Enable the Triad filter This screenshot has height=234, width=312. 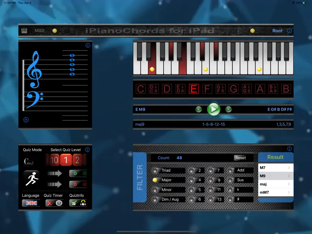pyautogui.click(x=169, y=170)
